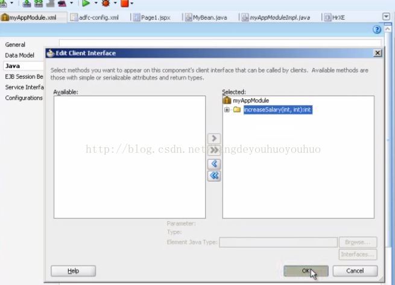Select Data Model in the side navigation

click(20, 55)
